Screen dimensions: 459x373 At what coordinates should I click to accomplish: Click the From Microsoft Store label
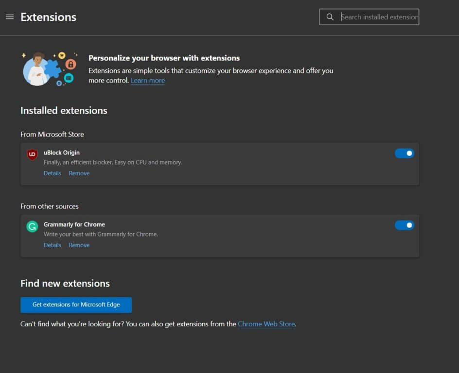[52, 135]
